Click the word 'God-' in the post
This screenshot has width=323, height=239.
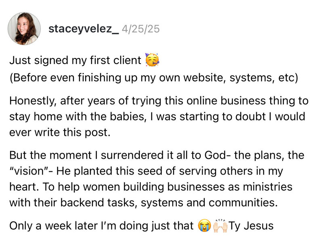tap(217, 155)
